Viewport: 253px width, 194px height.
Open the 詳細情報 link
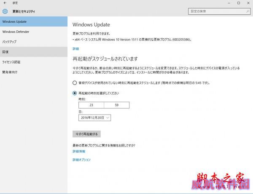79,151
